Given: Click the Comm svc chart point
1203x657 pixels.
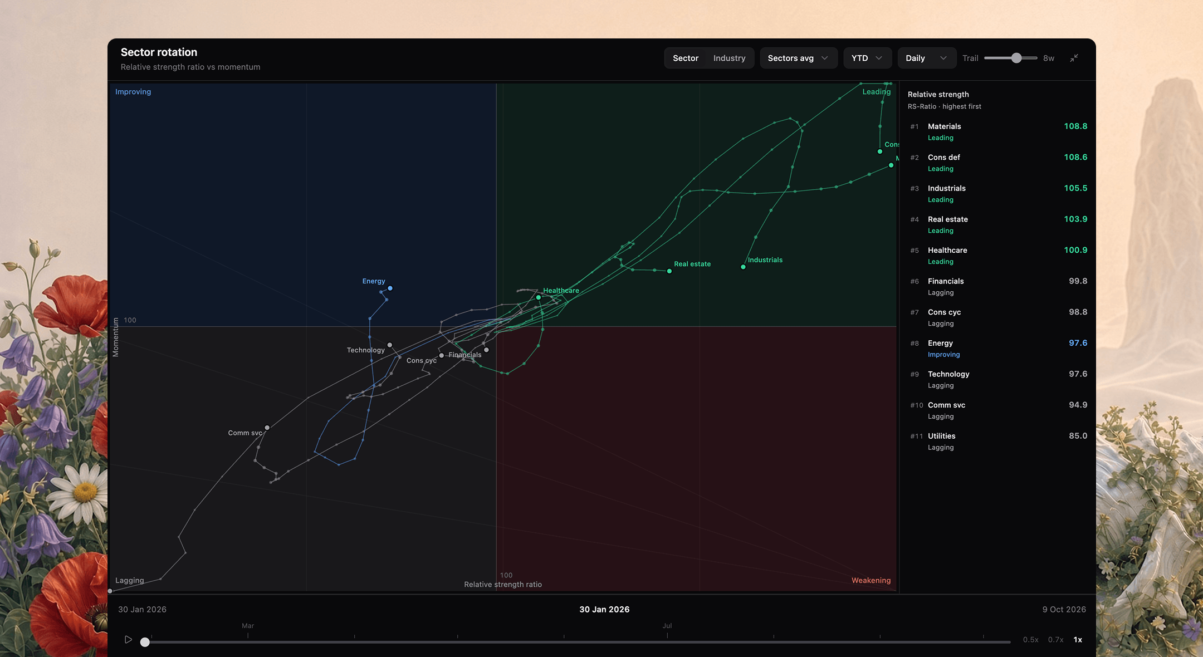Looking at the screenshot, I should pyautogui.click(x=267, y=428).
